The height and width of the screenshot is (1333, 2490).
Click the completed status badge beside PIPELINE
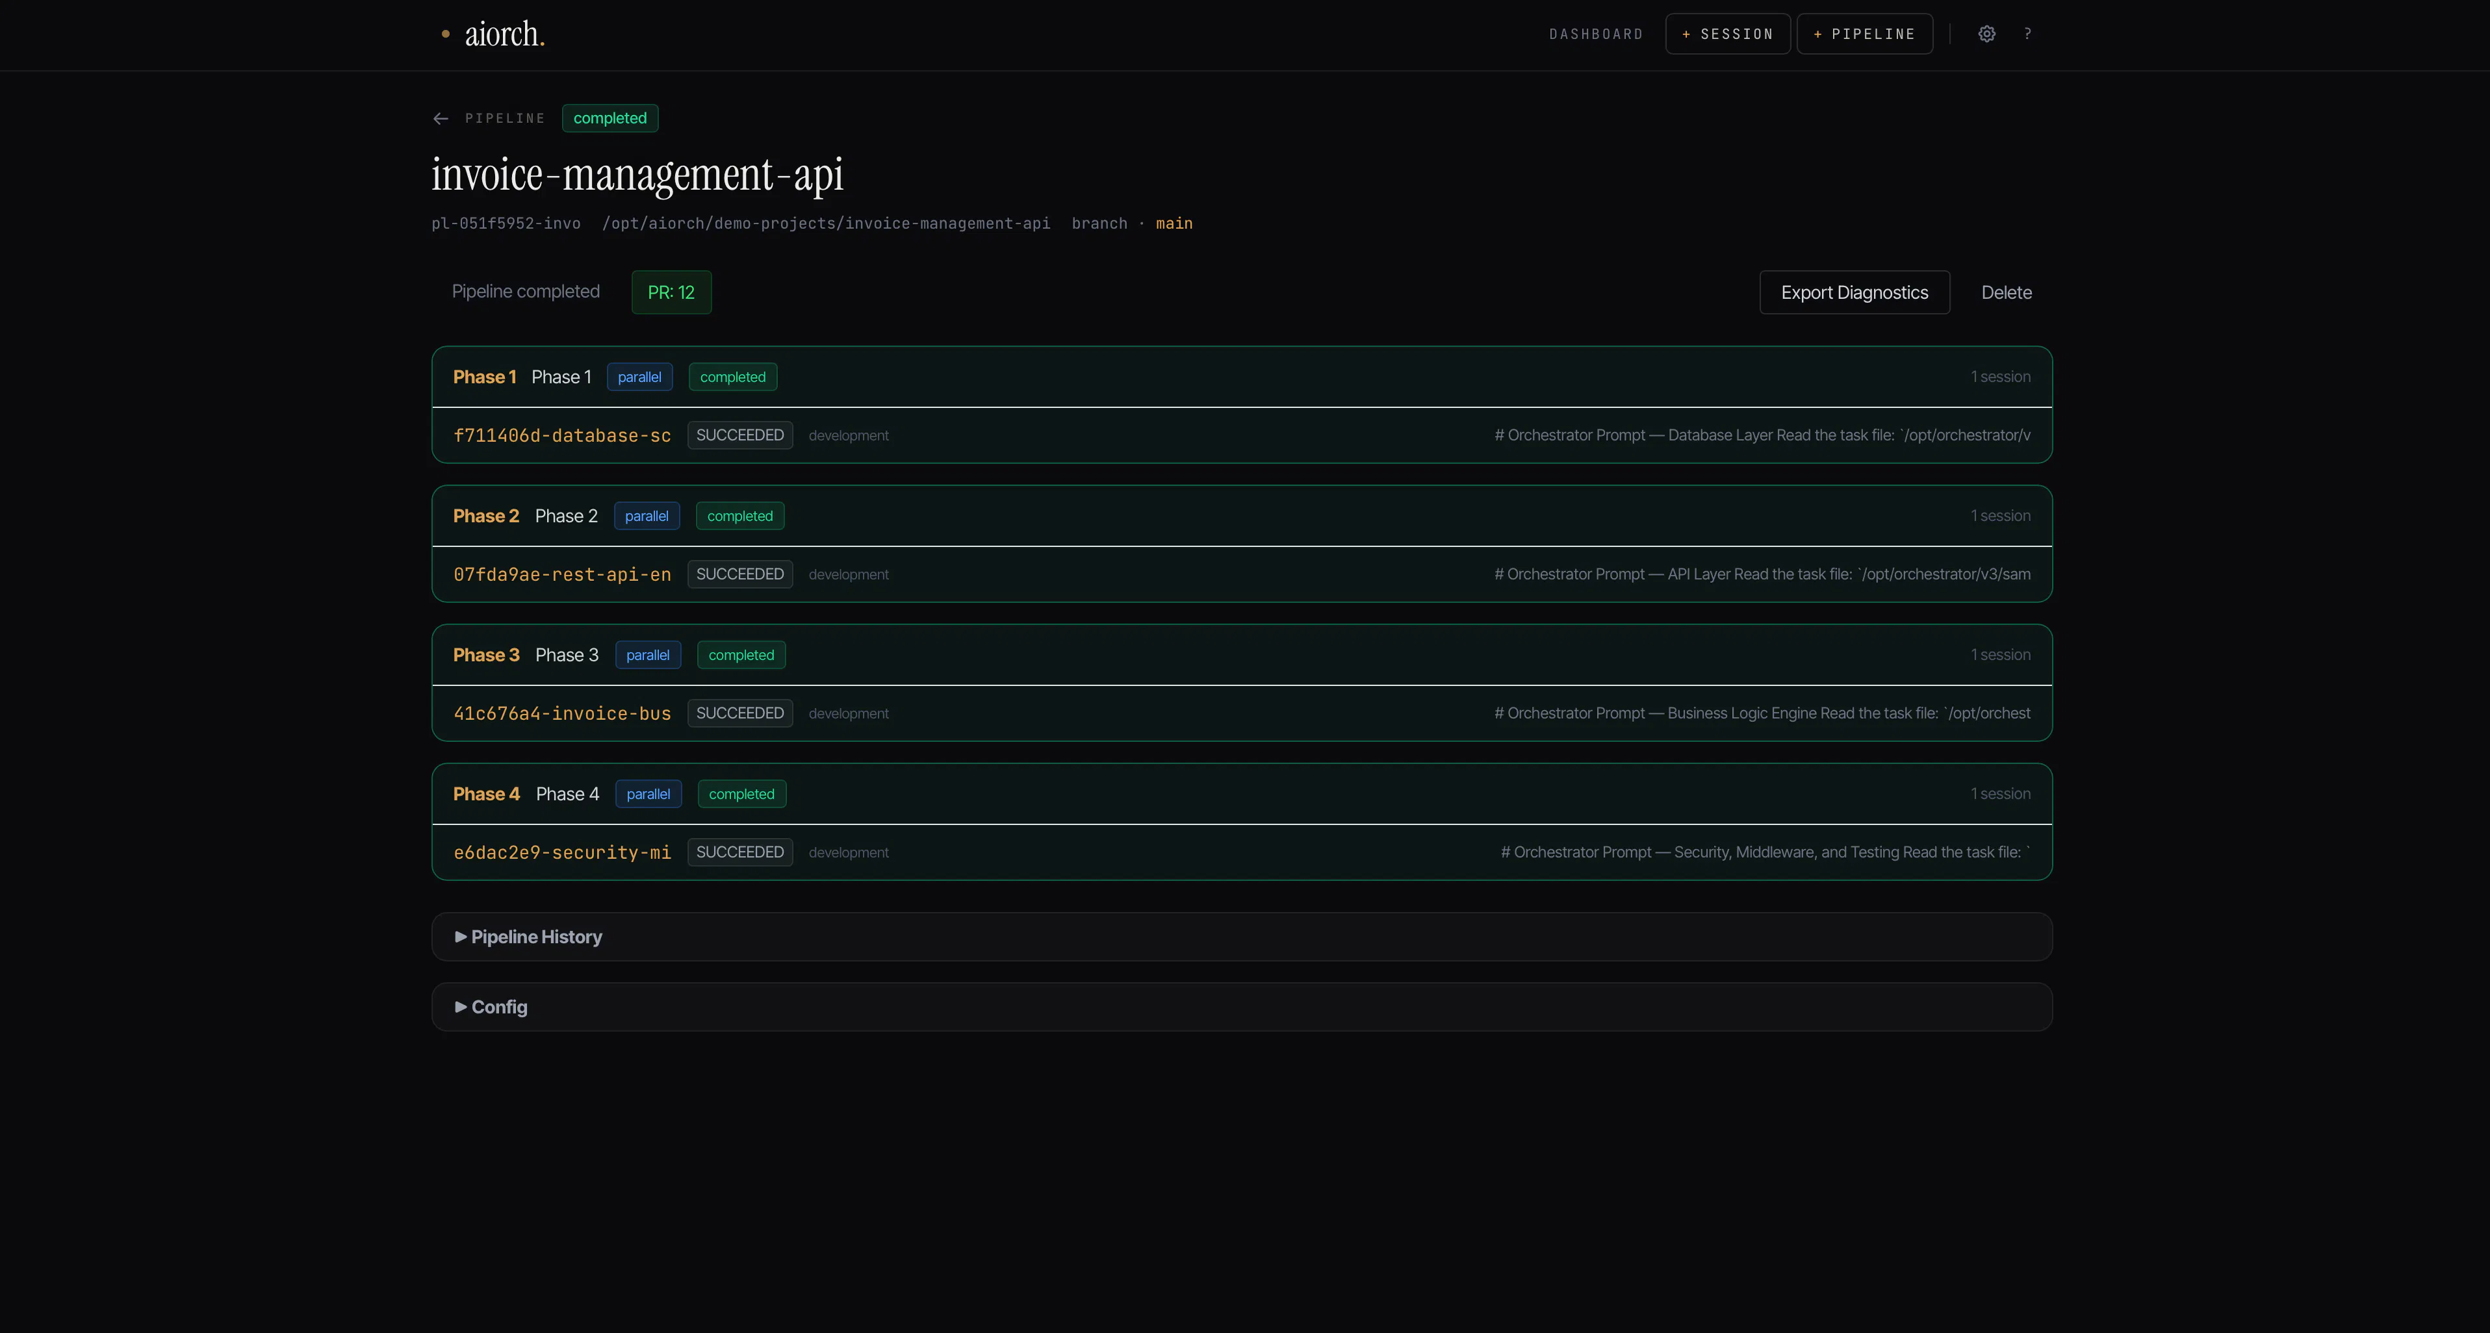pos(610,118)
